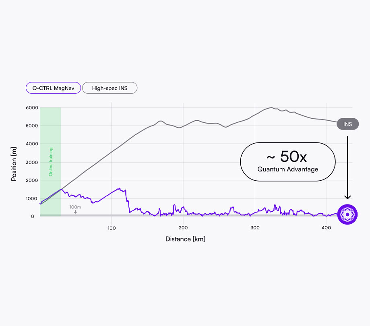Click the black downward arrow head
This screenshot has height=326, width=370.
(x=347, y=197)
